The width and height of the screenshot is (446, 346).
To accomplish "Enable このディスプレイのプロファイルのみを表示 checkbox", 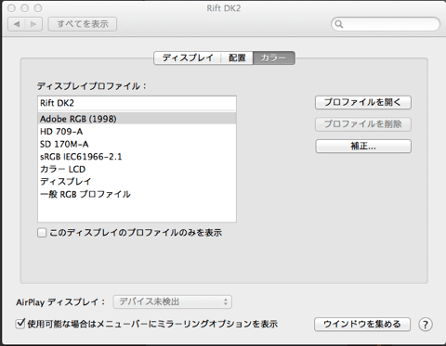I will pos(42,233).
